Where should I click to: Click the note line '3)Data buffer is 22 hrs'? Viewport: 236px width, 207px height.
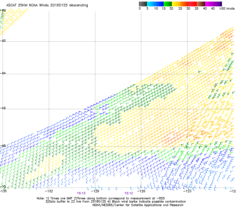pos(116,202)
